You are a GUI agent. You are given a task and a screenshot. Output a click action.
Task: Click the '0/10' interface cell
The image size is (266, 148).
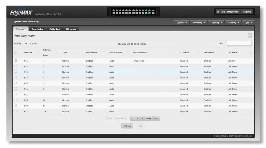point(27,111)
